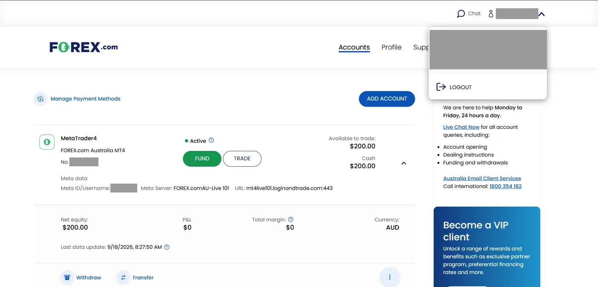
Task: Click the Net equity $200.00 value
Action: pyautogui.click(x=75, y=228)
